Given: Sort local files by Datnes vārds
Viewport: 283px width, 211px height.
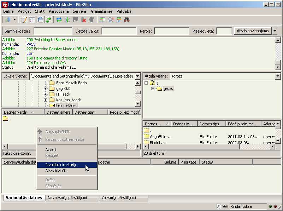Looking at the screenshot, I should coord(23,112).
